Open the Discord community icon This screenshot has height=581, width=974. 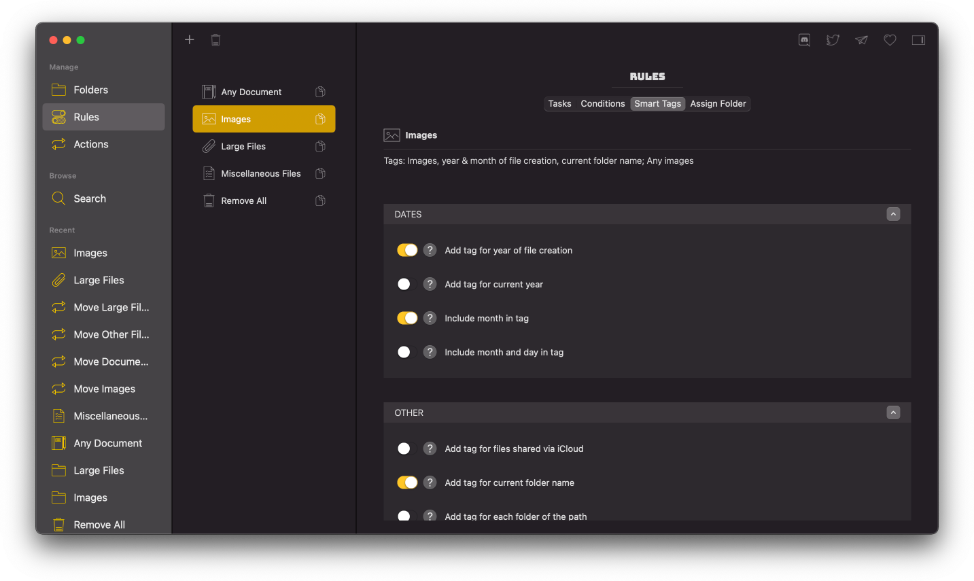(x=804, y=39)
